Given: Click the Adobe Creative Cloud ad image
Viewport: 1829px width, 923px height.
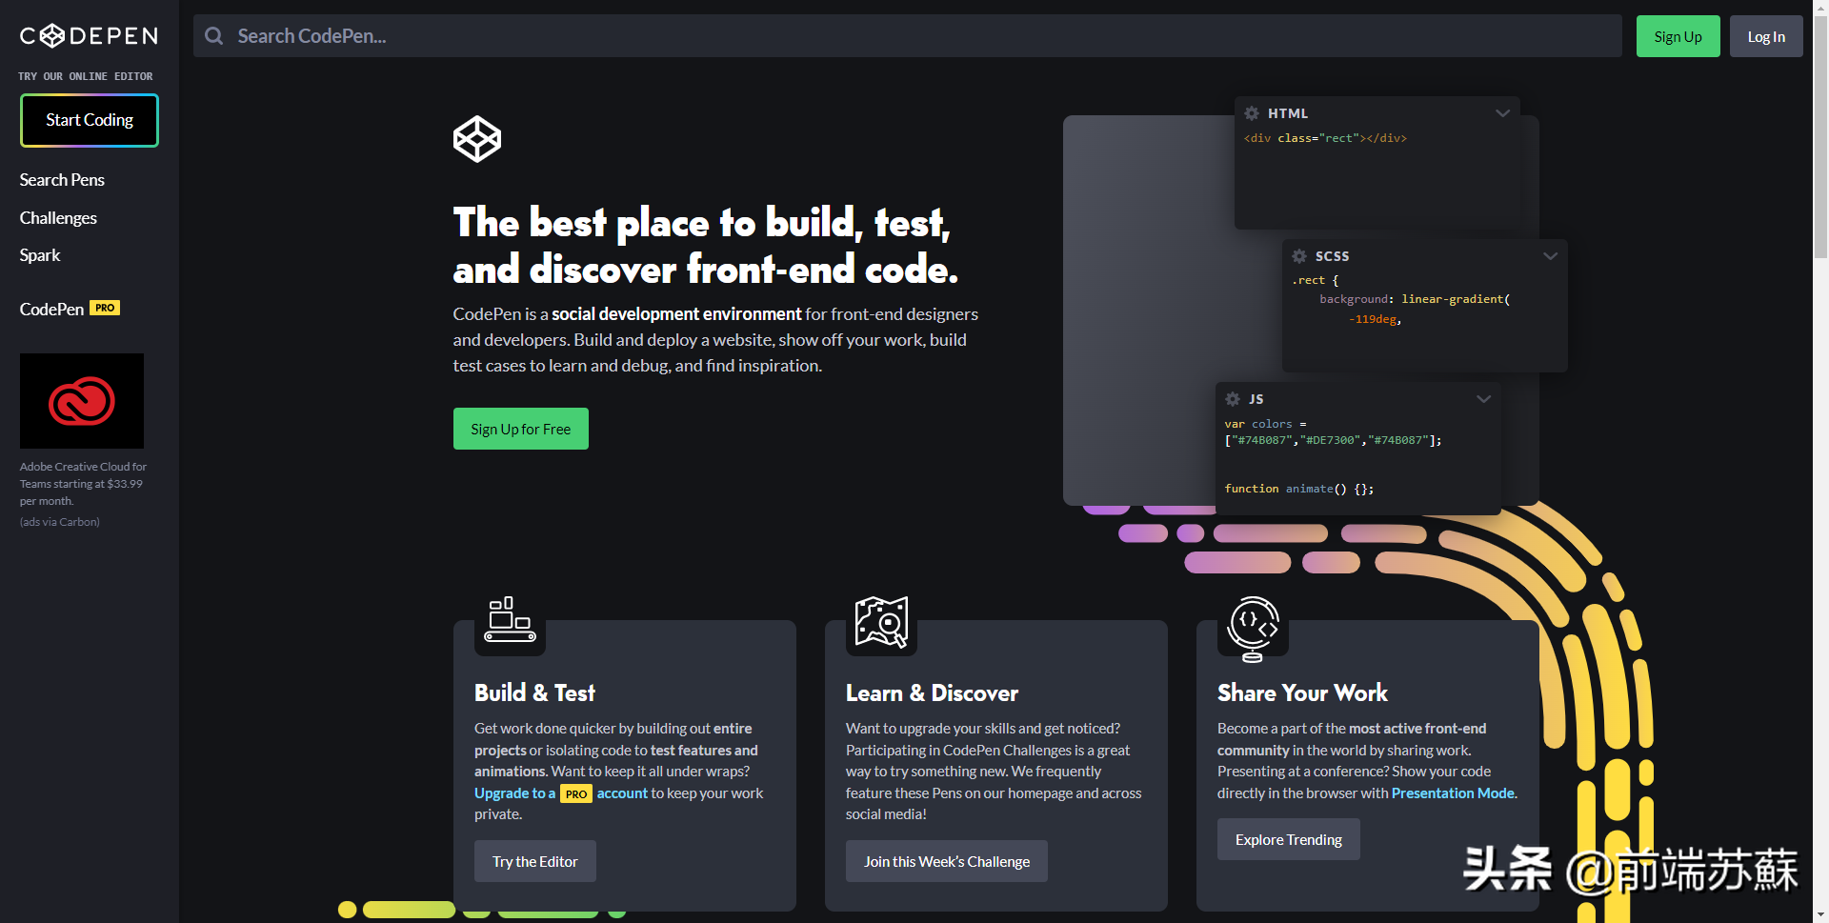Looking at the screenshot, I should click(x=82, y=401).
